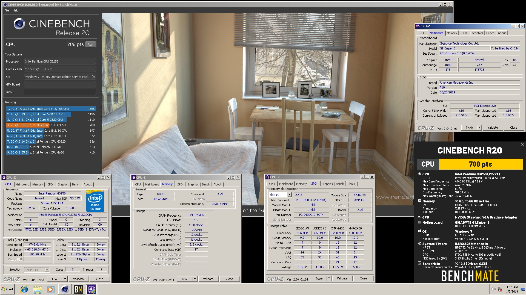Close the BenchMate overlay with X
Screen dimensions: 526x295
click(x=522, y=145)
